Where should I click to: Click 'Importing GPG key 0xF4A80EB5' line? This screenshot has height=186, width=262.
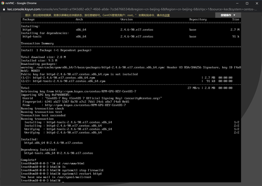[46, 95]
